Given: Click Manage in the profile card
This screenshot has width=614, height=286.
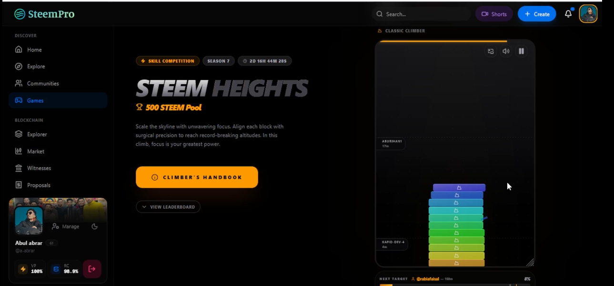Looking at the screenshot, I should [66, 227].
